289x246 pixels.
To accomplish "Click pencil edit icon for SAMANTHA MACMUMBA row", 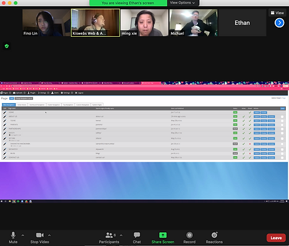I will pos(4,144).
